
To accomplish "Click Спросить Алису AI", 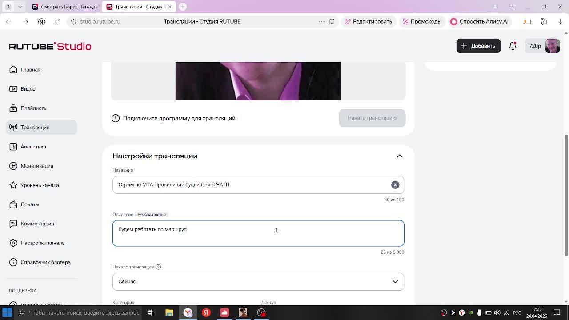I will pyautogui.click(x=479, y=21).
